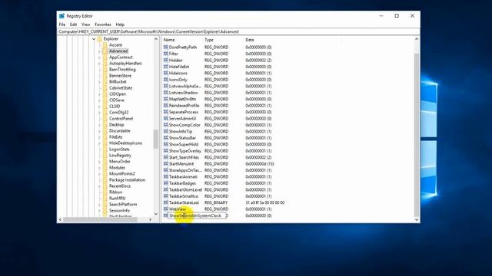Open the Help menu
492x276 pixels.
[120, 25]
